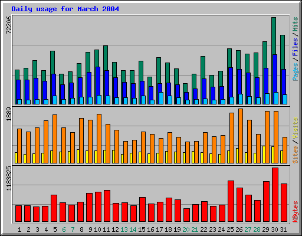Click the red 'KBytes' legend label
Screen dimensions: 302x236
click(296, 212)
